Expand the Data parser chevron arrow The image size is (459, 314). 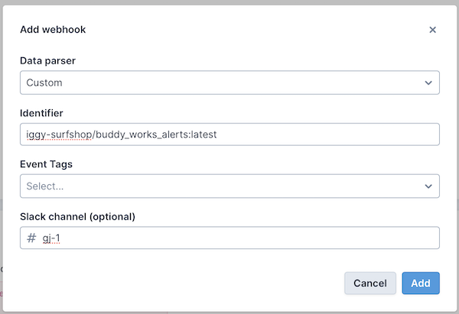pos(428,83)
